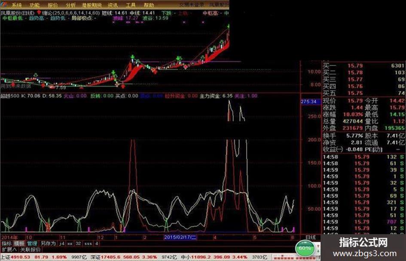Click the 14:59 trade with volume 321
This screenshot has height=261, width=406.
pos(363,202)
